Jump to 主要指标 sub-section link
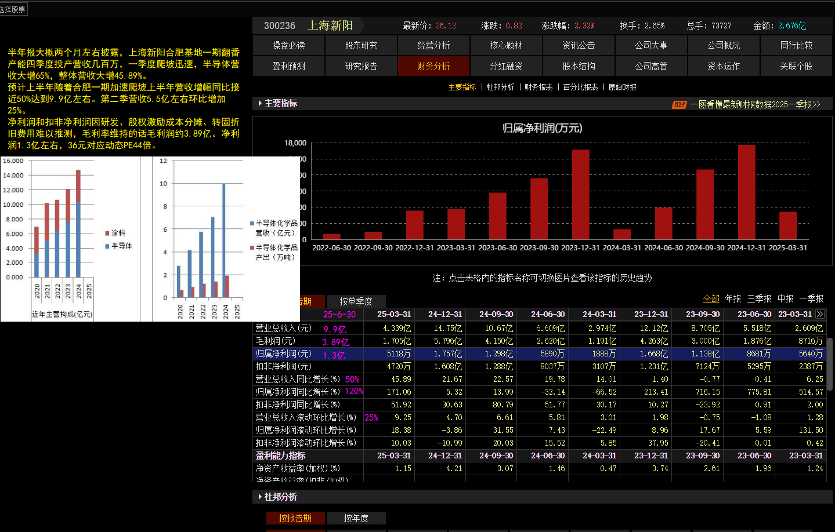The height and width of the screenshot is (532, 835). 462,87
